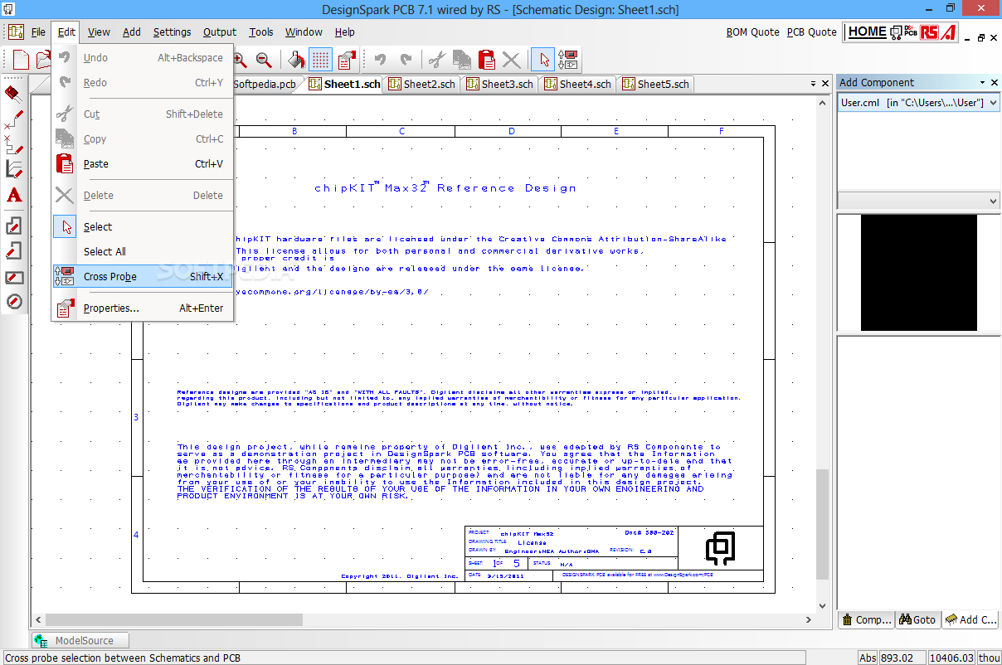Switch to the Sheet4.sch tab

pyautogui.click(x=577, y=84)
